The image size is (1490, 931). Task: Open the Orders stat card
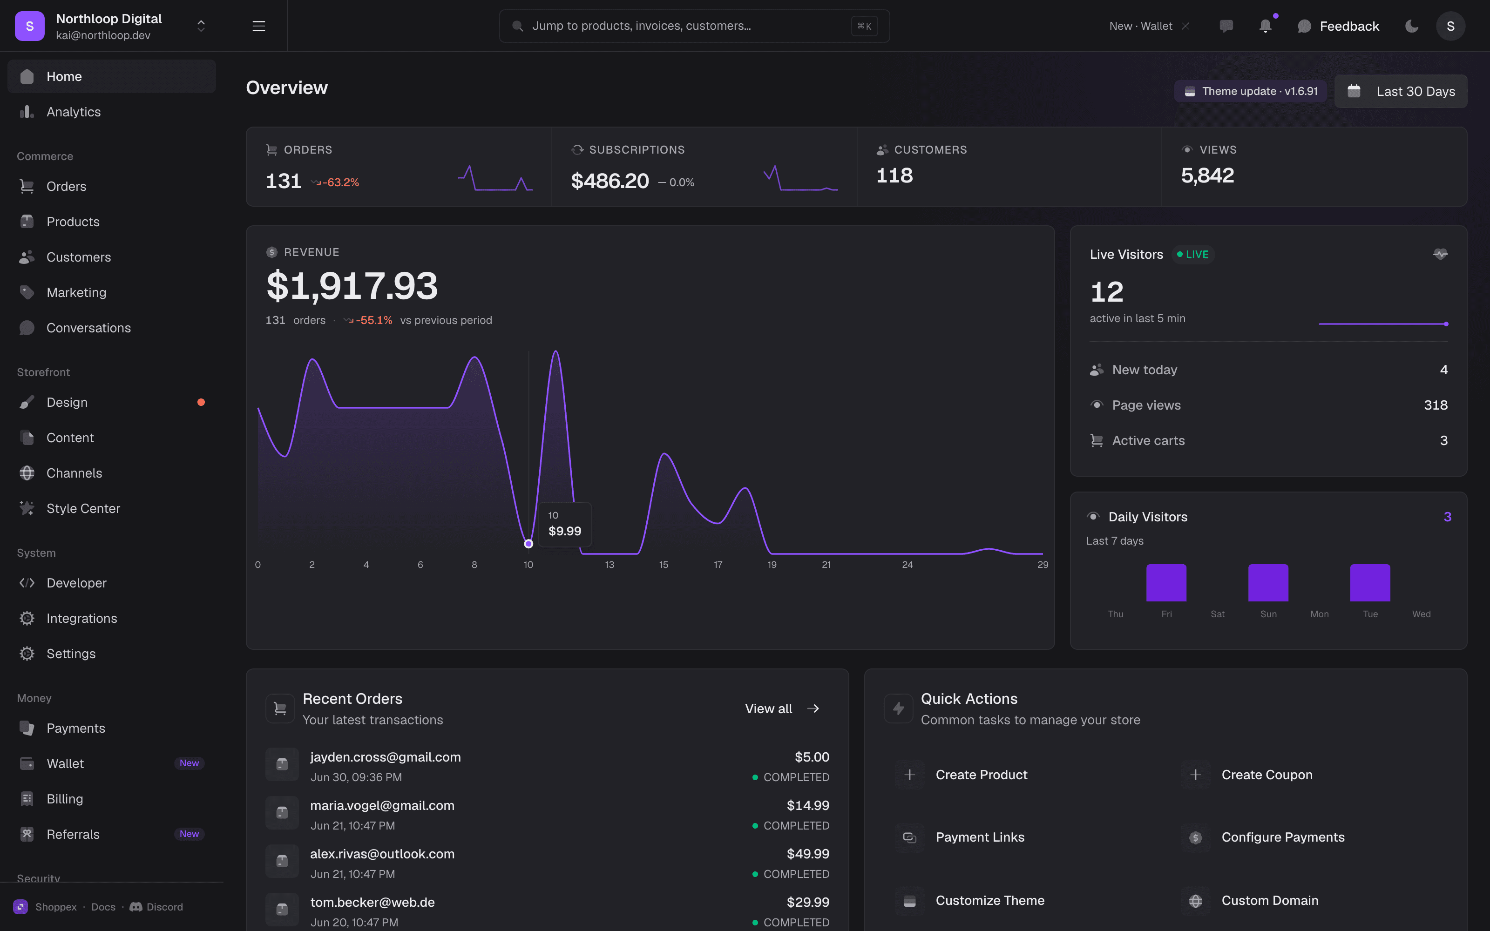(399, 167)
